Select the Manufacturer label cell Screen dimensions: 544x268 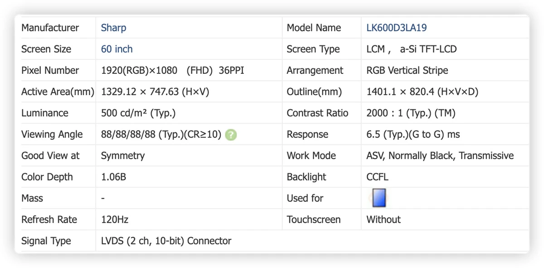pyautogui.click(x=50, y=28)
